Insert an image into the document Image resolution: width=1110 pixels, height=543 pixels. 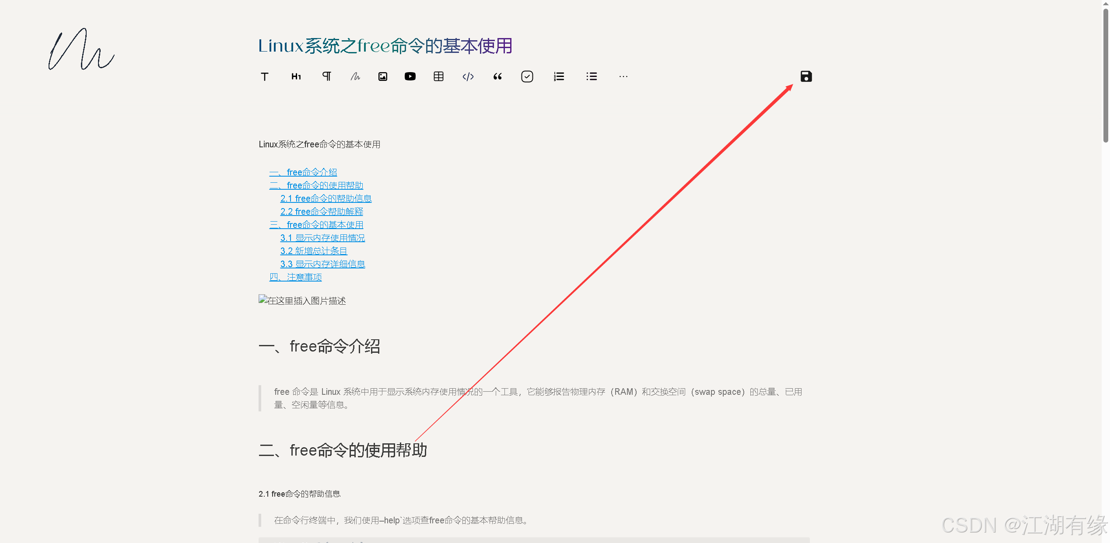tap(382, 76)
